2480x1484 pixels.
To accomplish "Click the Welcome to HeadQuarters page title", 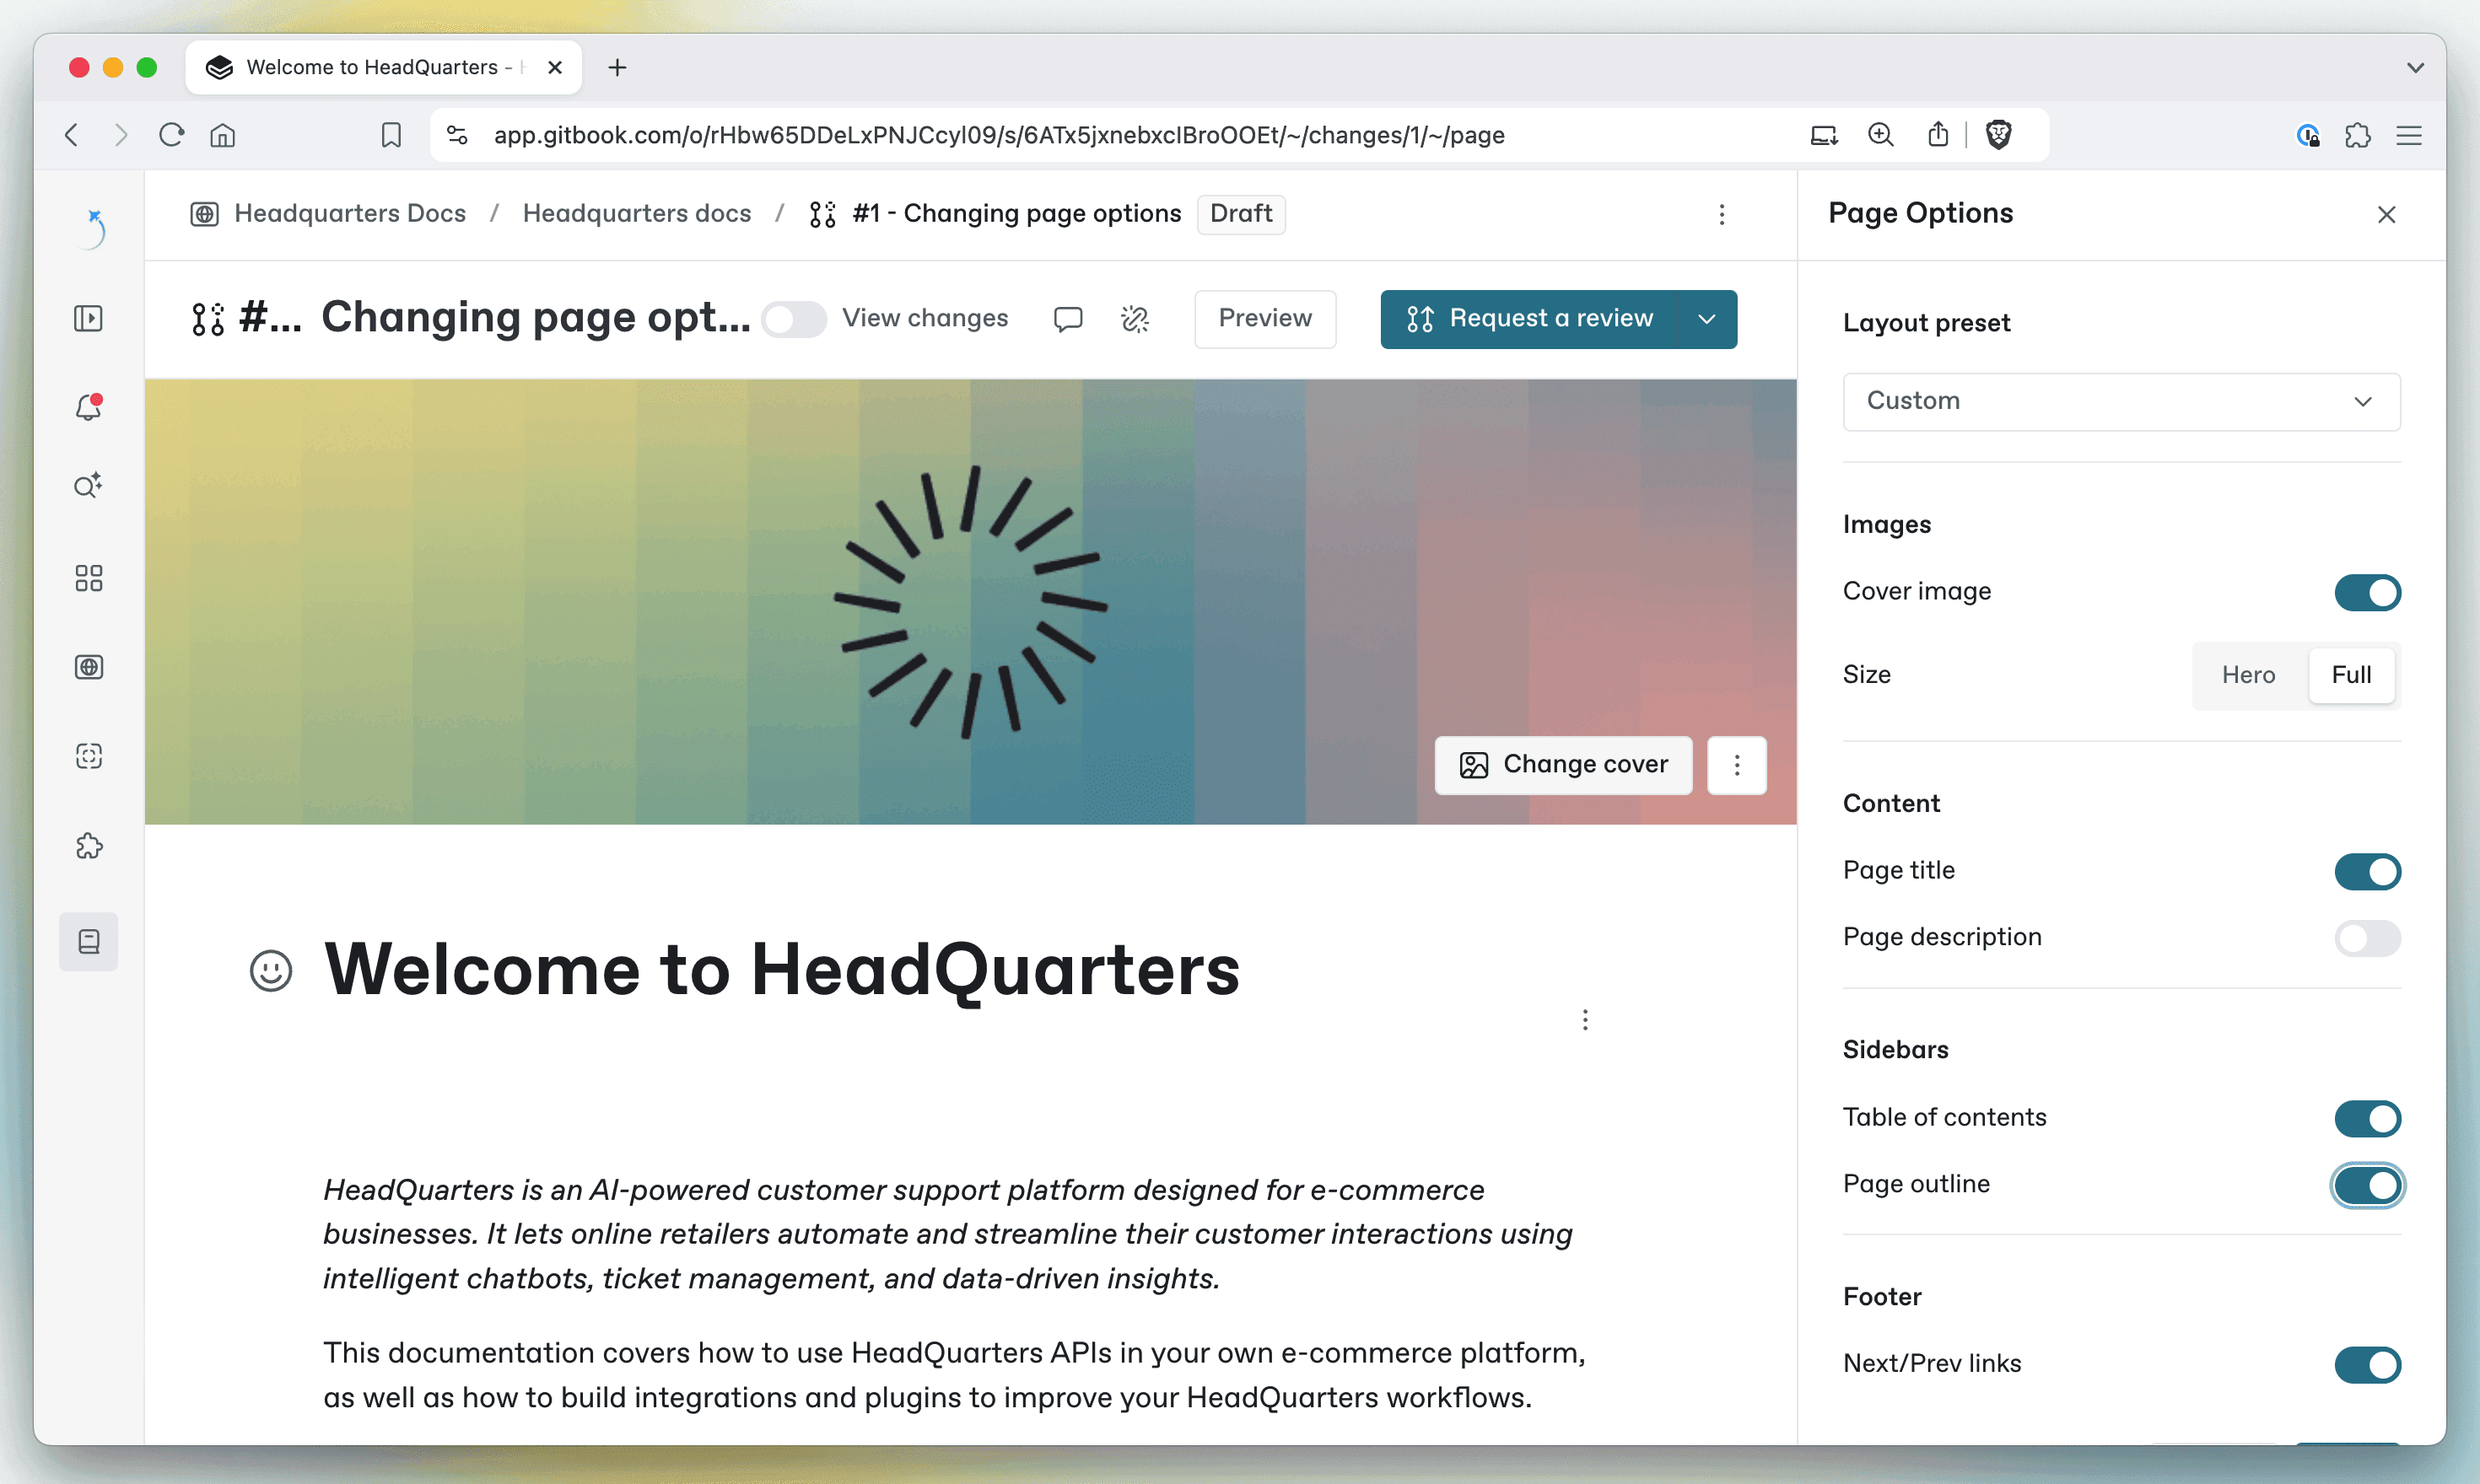I will click(781, 970).
